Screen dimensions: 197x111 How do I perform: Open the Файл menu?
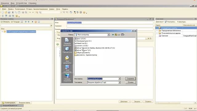4,9
